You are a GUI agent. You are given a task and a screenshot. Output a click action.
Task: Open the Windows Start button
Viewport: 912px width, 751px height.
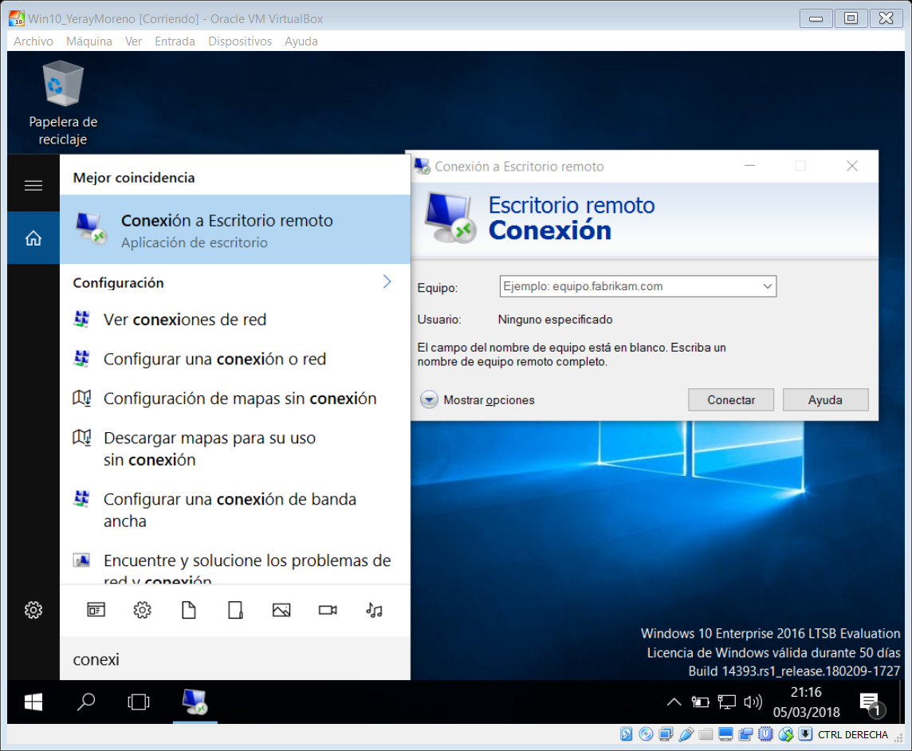click(33, 702)
